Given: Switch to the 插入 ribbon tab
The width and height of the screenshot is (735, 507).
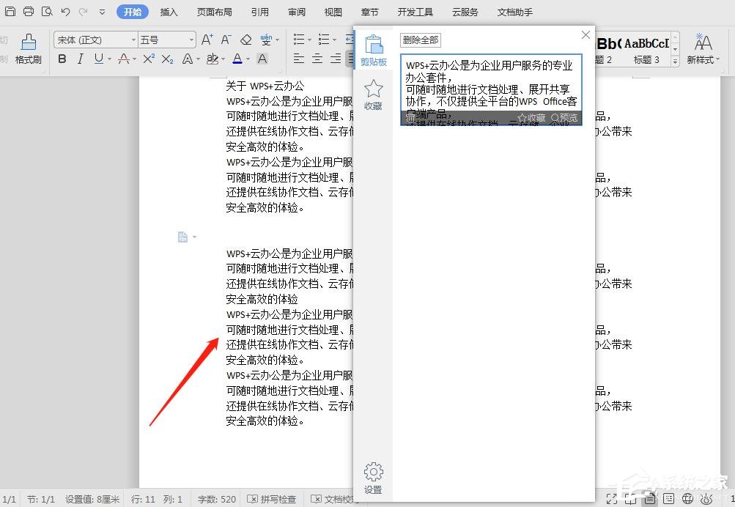Looking at the screenshot, I should coord(169,12).
